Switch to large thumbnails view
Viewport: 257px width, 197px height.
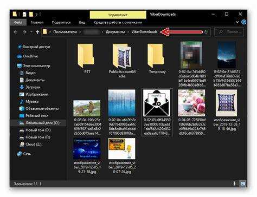[x=242, y=183]
